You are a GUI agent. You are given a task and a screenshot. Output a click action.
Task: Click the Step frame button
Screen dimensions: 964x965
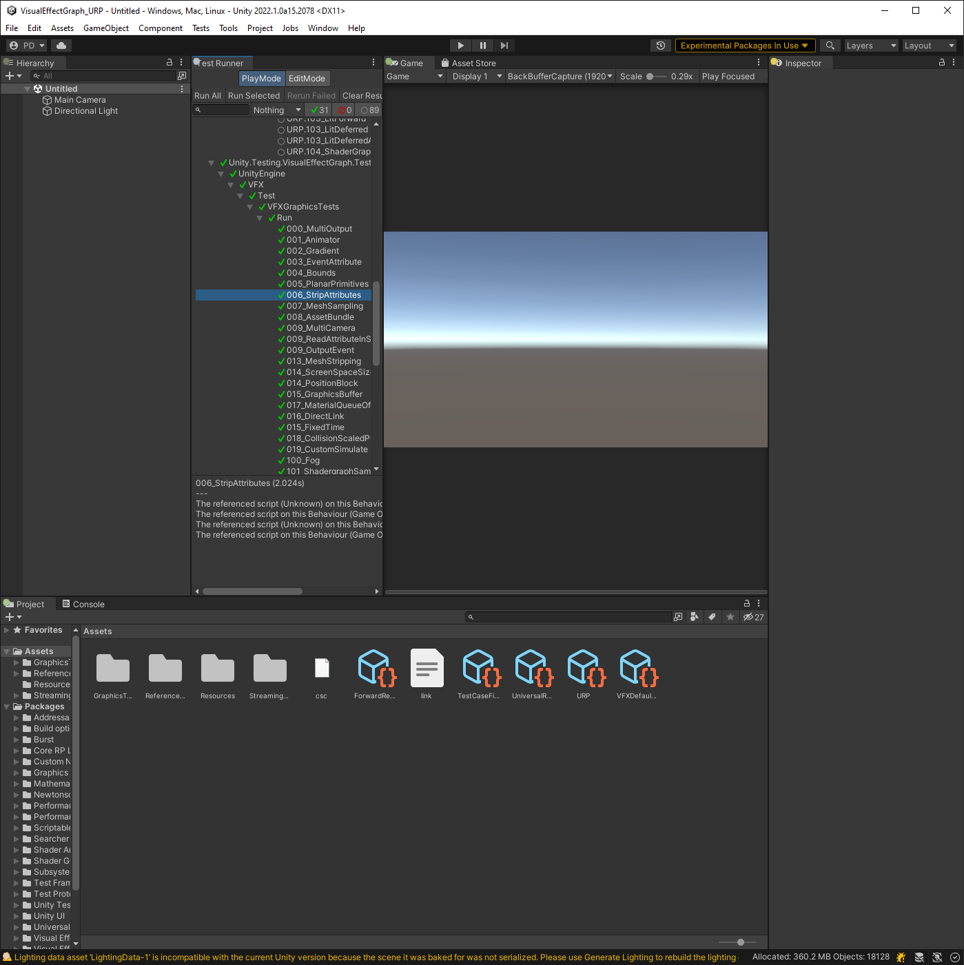[x=504, y=45]
